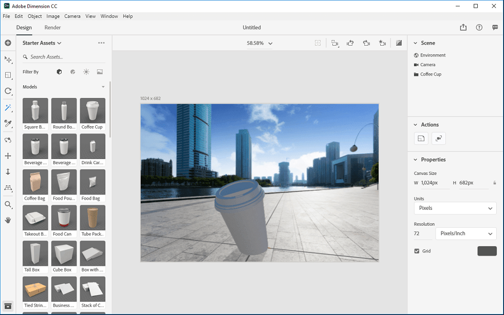Collapse the Scene panel section
Viewport: 504px width, 315px height.
(415, 43)
